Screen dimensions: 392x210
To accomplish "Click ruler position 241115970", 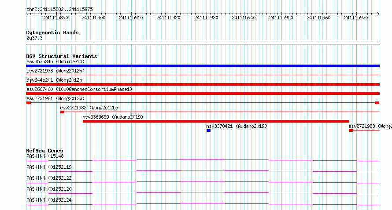I will [x=356, y=18].
